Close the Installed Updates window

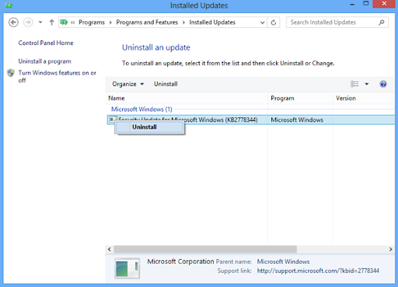384,4
